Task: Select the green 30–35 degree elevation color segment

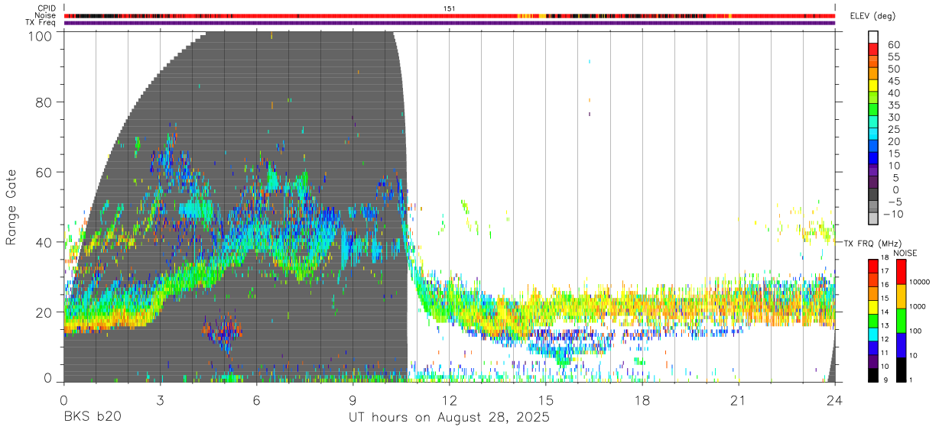Action: click(x=873, y=109)
